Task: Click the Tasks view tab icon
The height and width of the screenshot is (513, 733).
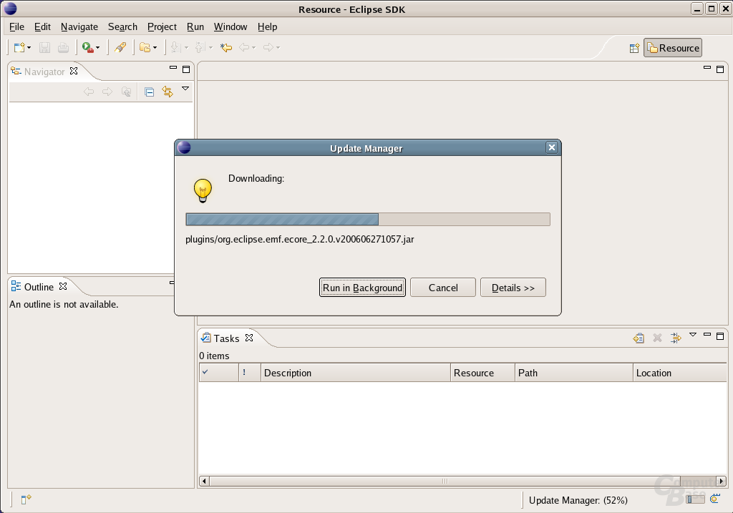Action: click(x=205, y=337)
